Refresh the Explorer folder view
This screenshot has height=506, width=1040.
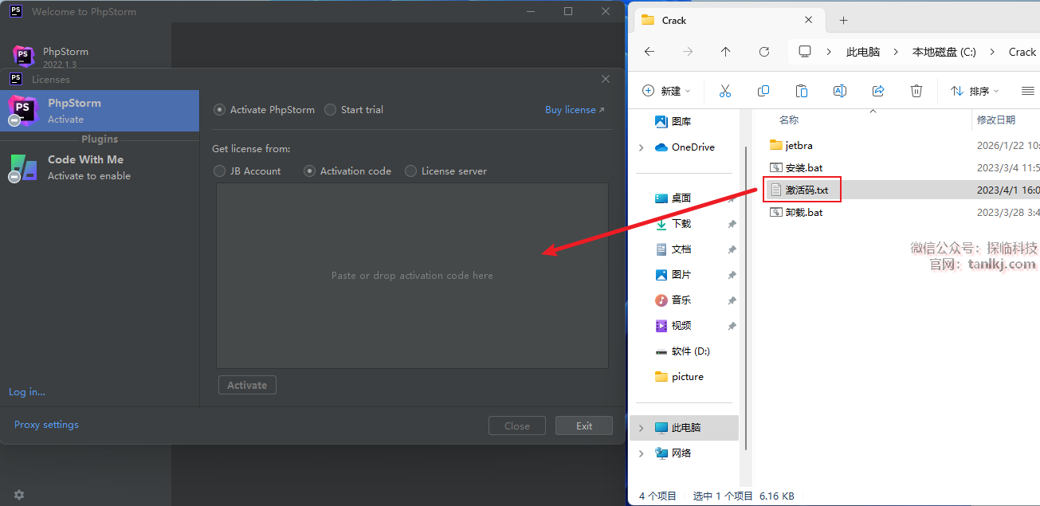click(x=763, y=52)
